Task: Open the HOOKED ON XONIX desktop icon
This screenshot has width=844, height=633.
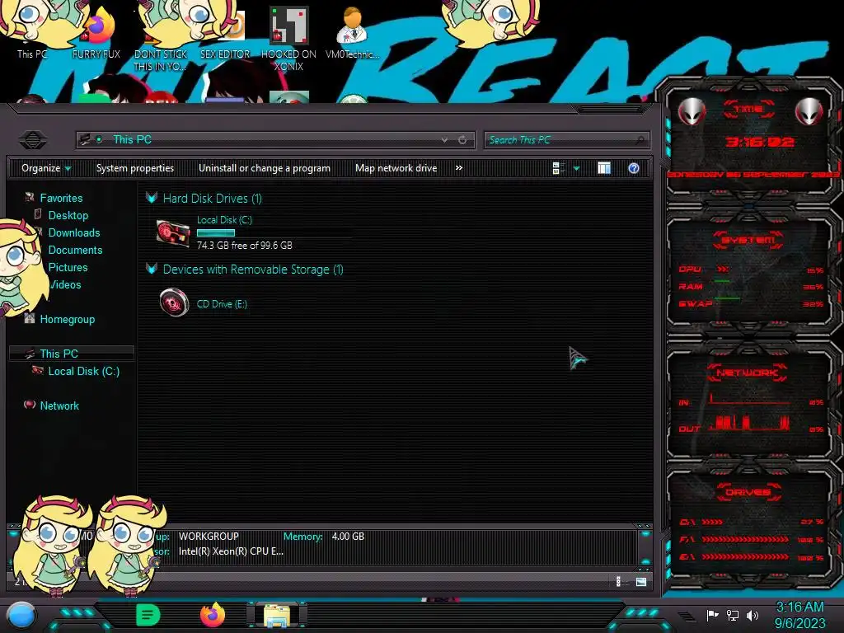Action: click(x=288, y=39)
